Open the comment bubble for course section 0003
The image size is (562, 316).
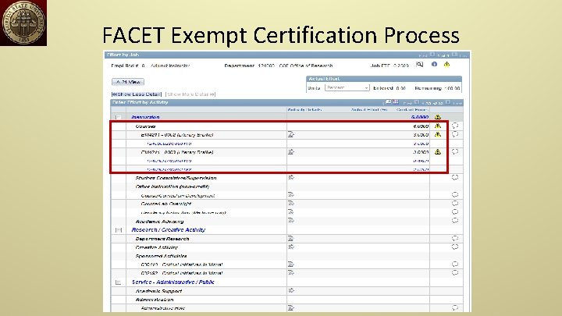coord(455,151)
